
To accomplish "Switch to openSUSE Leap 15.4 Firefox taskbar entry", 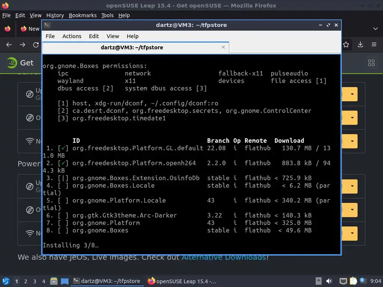I will tap(182, 281).
